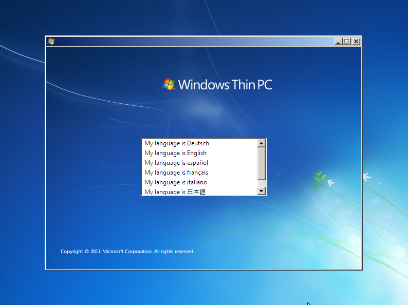Image resolution: width=408 pixels, height=305 pixels.
Task: Click the language list scroll down arrow
Action: coord(261,191)
